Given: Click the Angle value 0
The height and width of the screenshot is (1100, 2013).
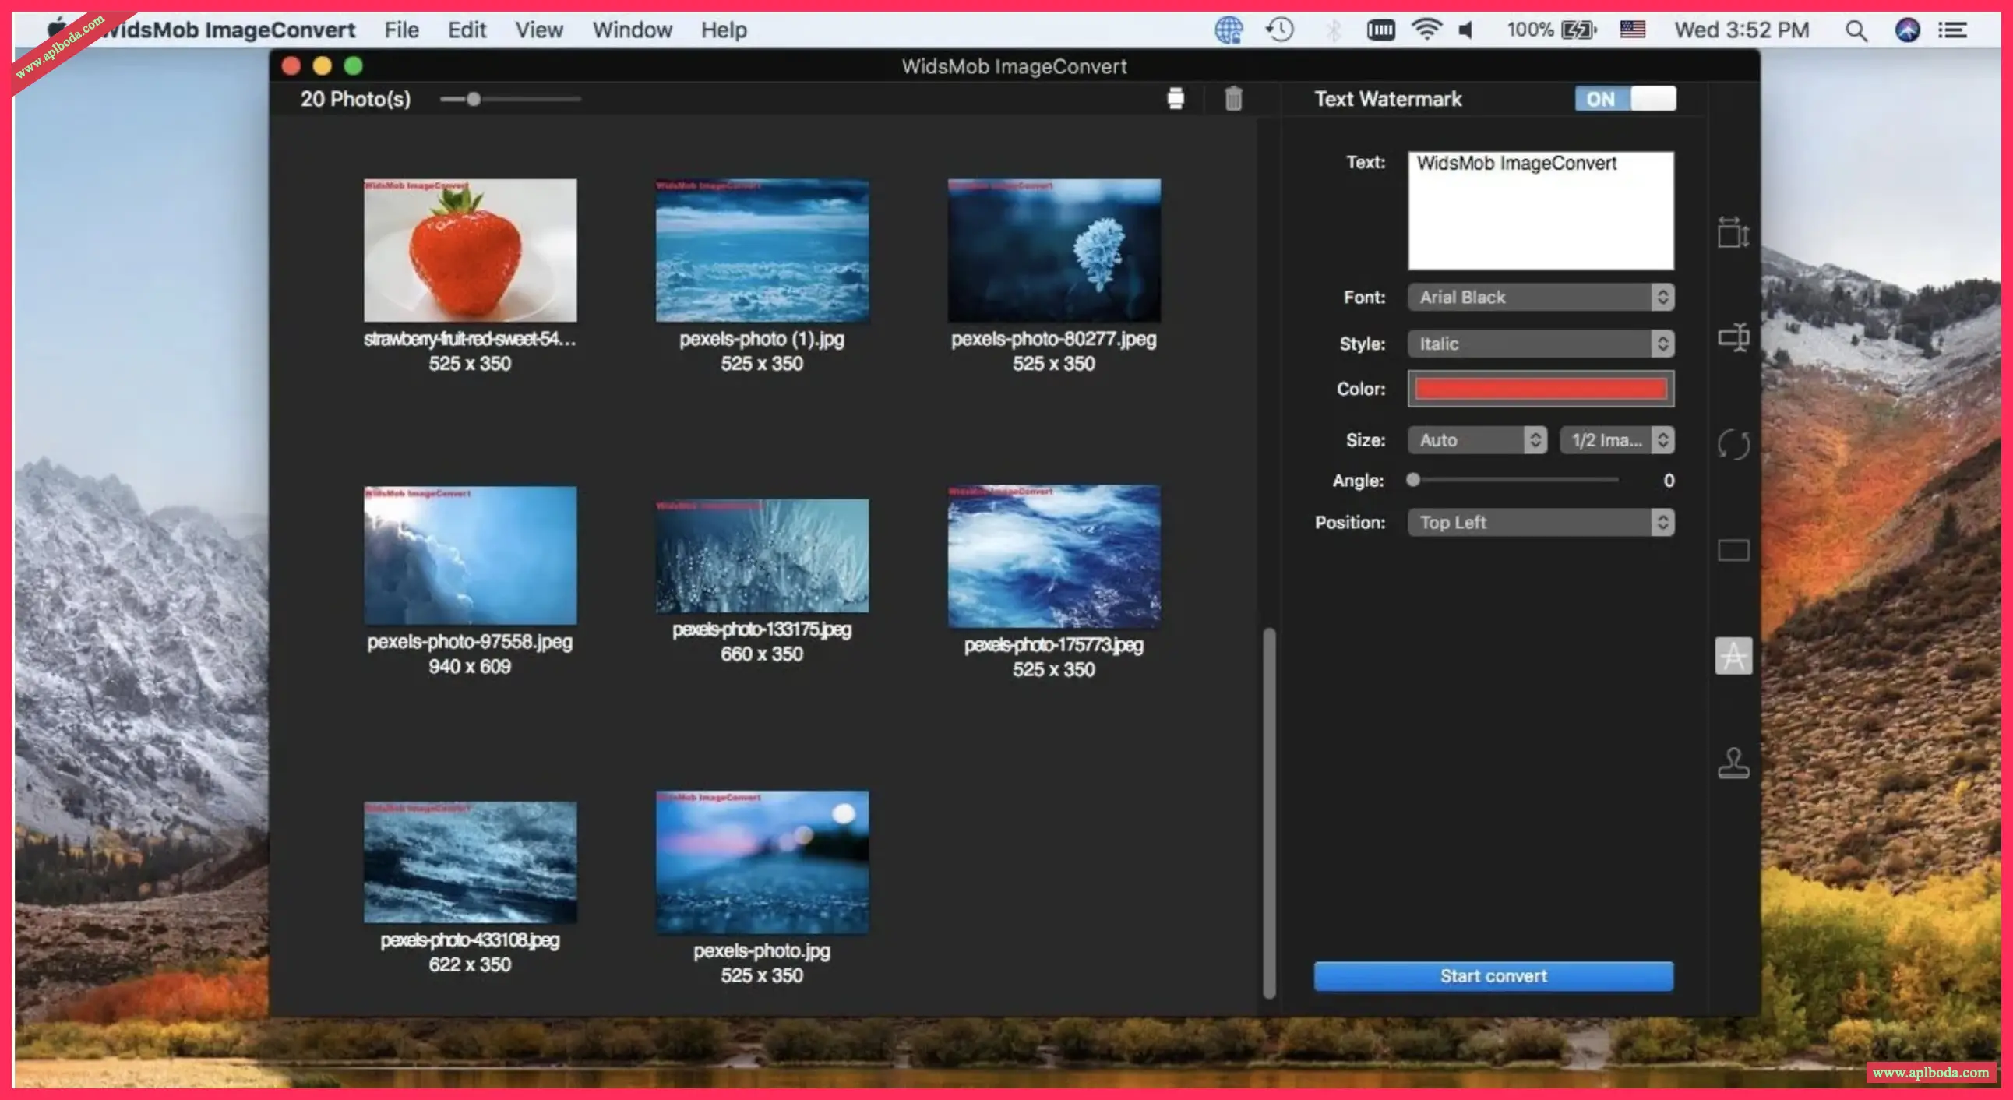Looking at the screenshot, I should [1669, 481].
